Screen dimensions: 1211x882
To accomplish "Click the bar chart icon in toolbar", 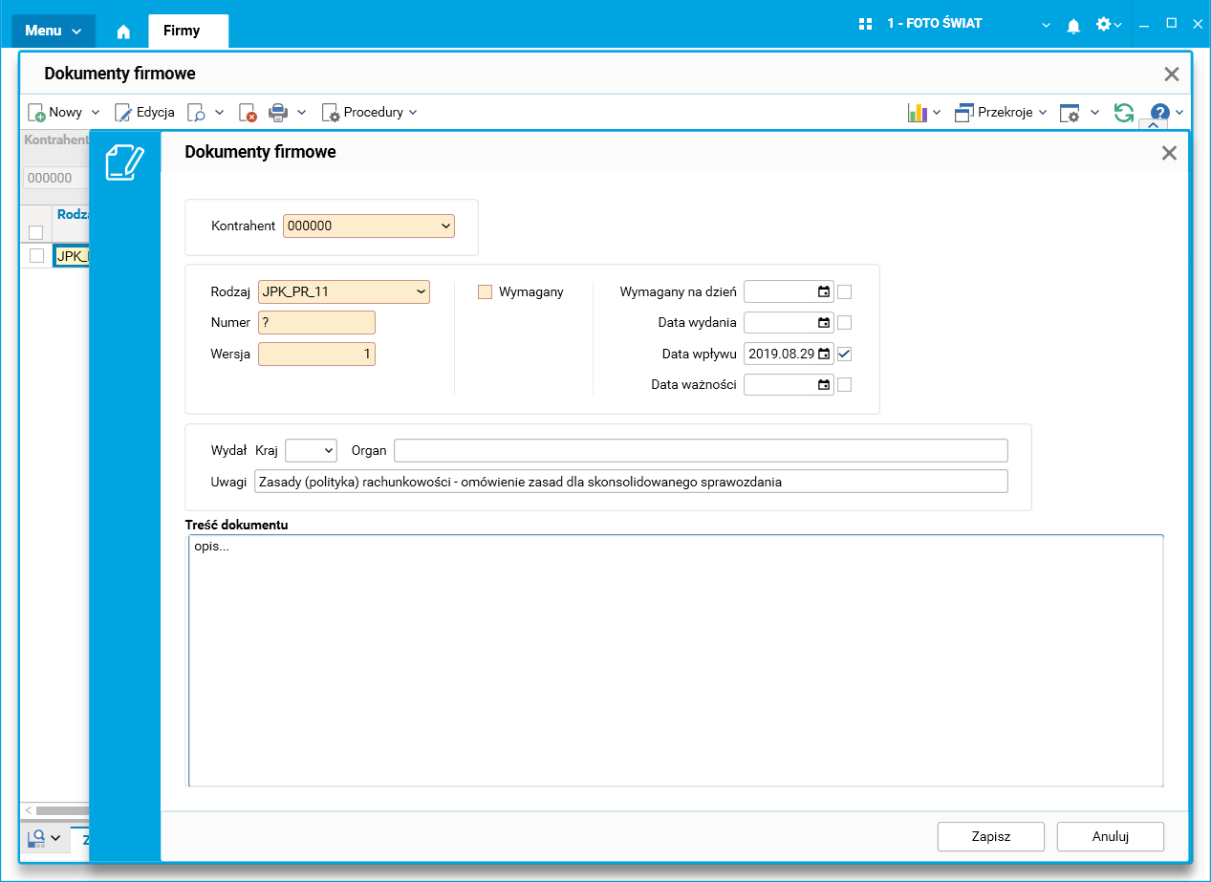I will tap(918, 113).
